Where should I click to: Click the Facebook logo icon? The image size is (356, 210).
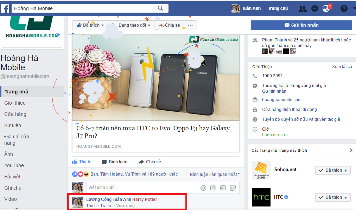point(5,8)
